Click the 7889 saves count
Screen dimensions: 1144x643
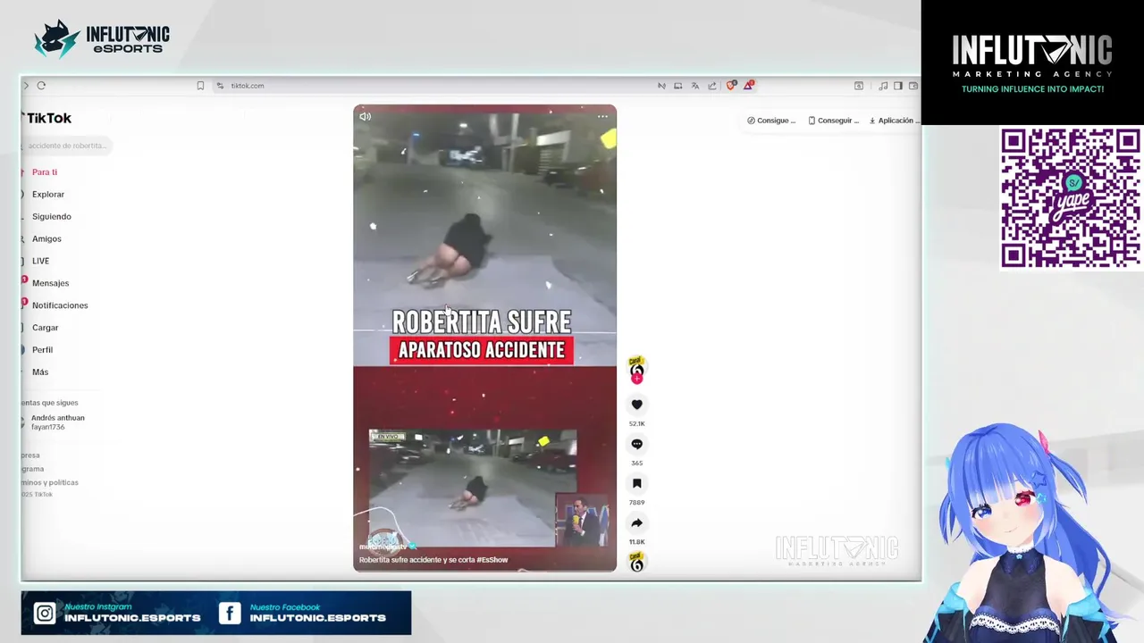click(636, 502)
